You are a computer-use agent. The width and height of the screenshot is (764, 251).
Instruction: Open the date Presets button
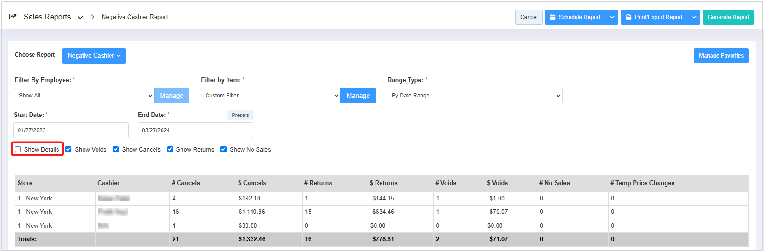click(x=240, y=115)
